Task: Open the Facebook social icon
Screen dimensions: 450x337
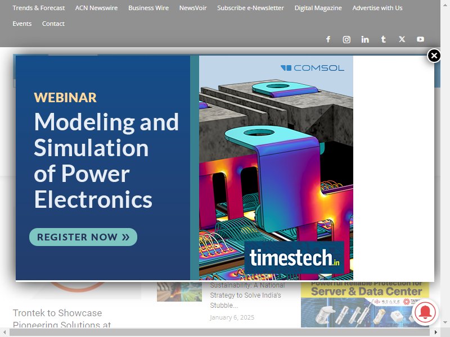Action: [328, 39]
